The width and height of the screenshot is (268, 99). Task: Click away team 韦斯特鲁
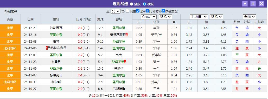coord(119,89)
